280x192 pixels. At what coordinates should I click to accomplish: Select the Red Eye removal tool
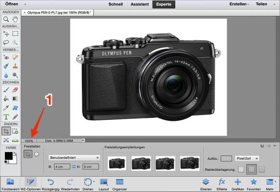point(6,57)
